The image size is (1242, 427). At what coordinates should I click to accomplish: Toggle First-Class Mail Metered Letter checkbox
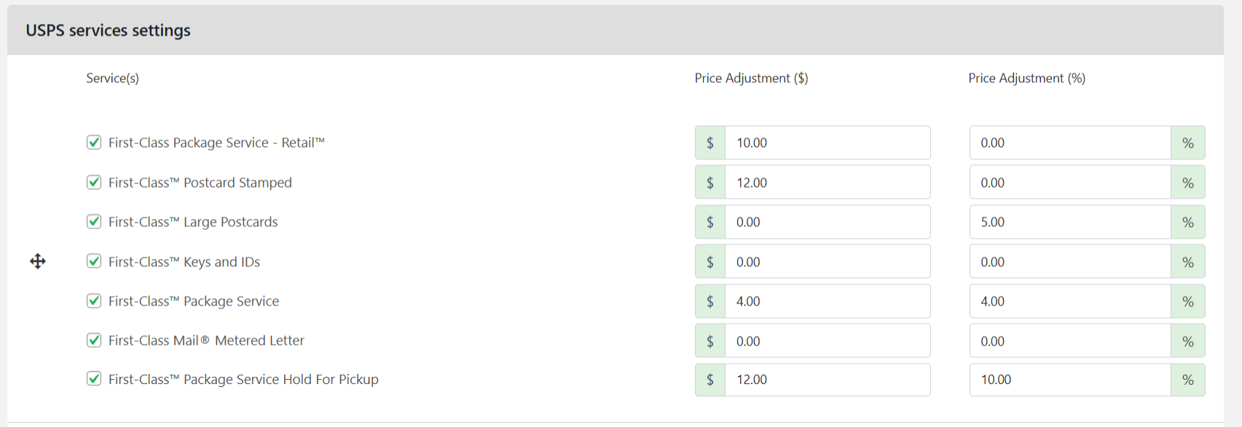(x=94, y=340)
